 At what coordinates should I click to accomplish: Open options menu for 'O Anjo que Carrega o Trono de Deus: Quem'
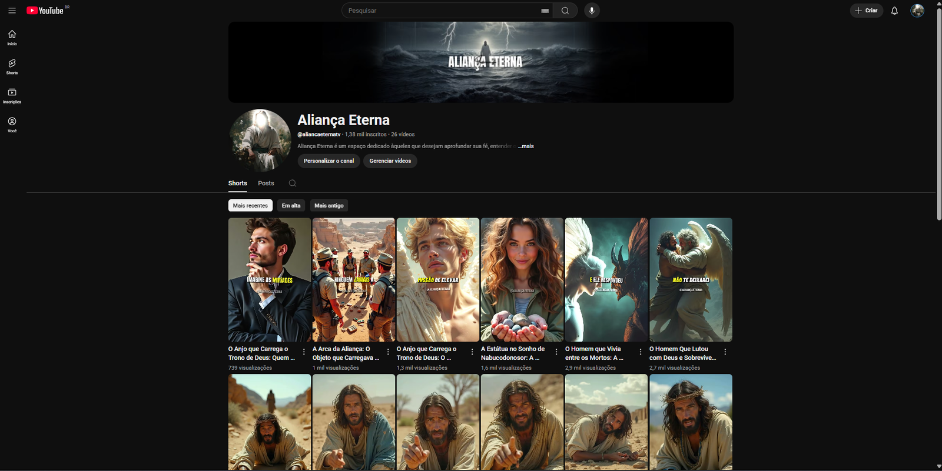tap(304, 352)
